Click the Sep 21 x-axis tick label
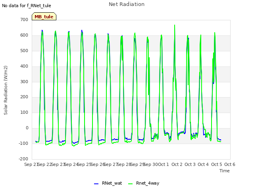 coord(31,164)
